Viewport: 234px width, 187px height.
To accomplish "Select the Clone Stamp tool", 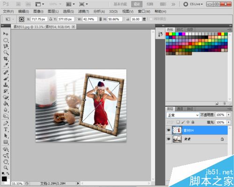I will [6, 85].
